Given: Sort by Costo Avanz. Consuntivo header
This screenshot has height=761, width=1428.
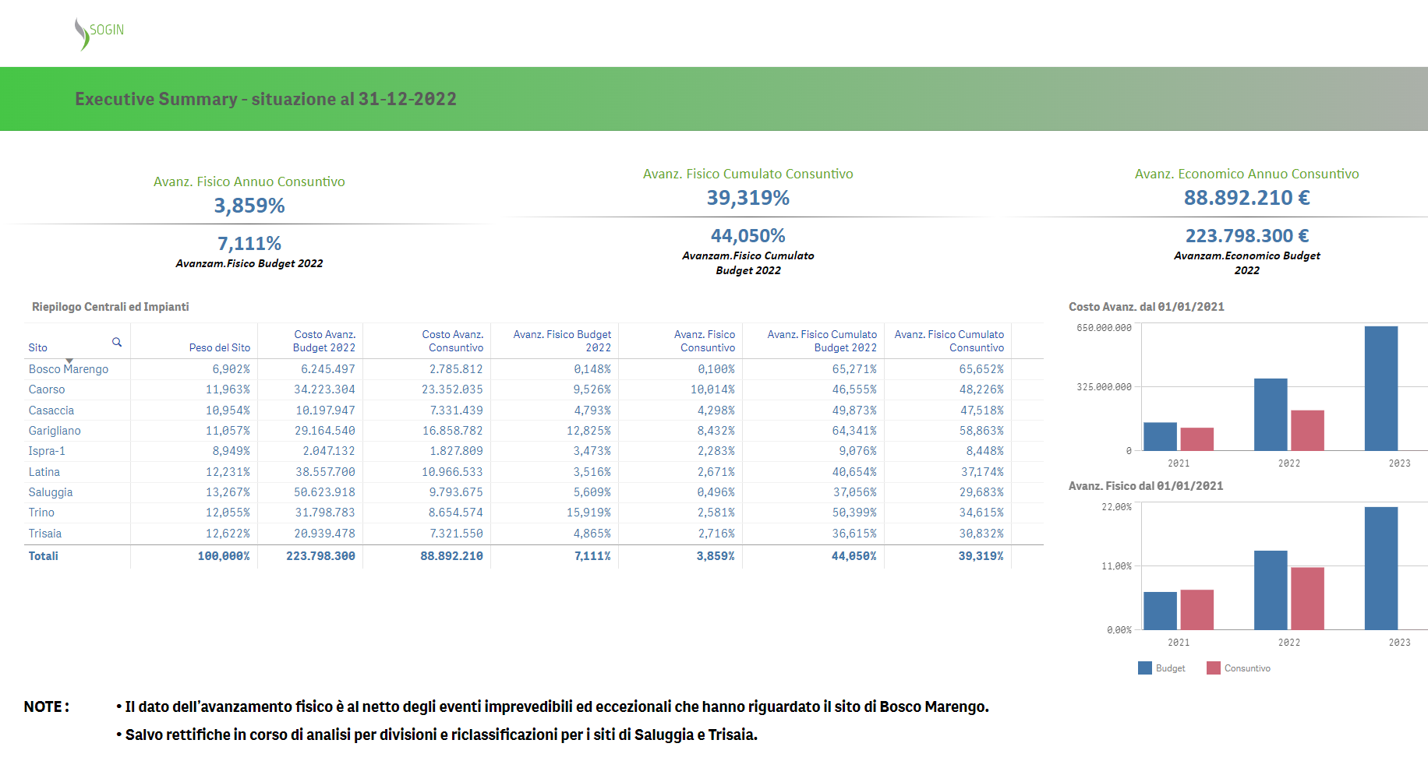Looking at the screenshot, I should [x=453, y=341].
